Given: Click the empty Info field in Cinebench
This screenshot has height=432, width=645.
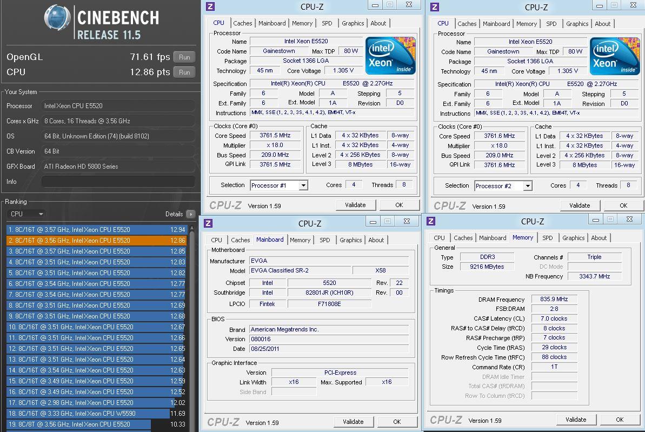Looking at the screenshot, I should 118,182.
